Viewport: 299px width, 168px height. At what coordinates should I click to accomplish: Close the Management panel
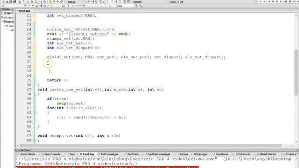tap(13, 9)
